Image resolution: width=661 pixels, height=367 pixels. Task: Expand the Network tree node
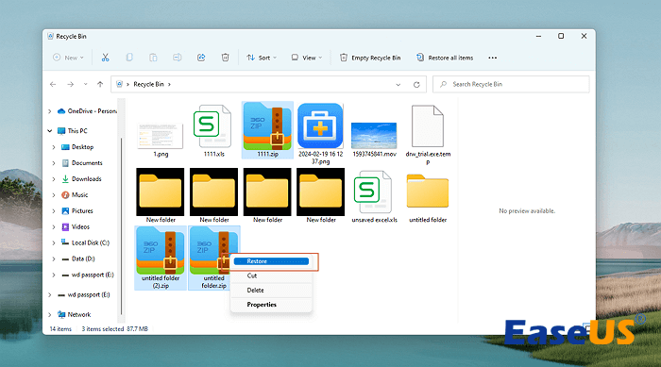[x=50, y=315]
